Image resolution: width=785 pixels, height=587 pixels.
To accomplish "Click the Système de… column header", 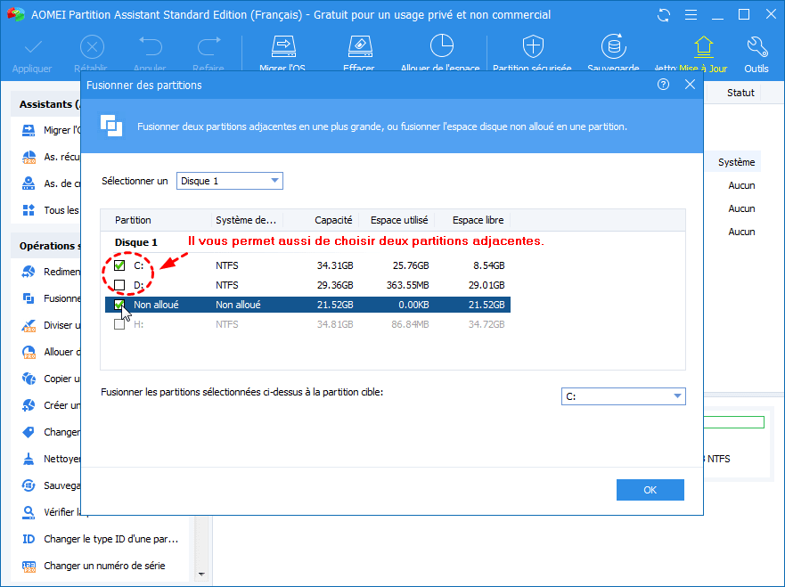I will pos(246,220).
